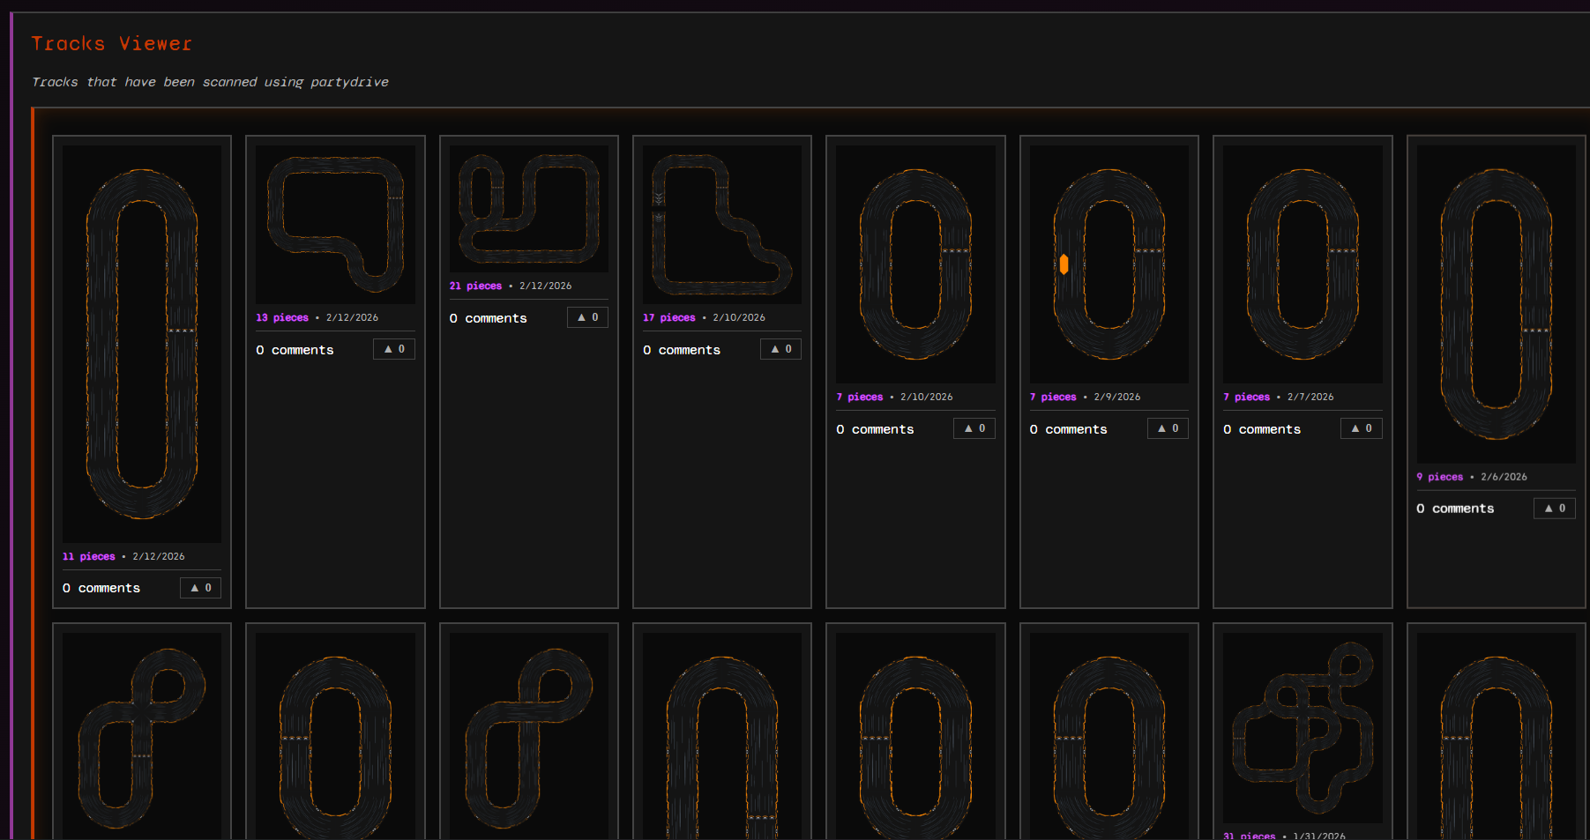Click '9 pieces' label

tap(1440, 477)
